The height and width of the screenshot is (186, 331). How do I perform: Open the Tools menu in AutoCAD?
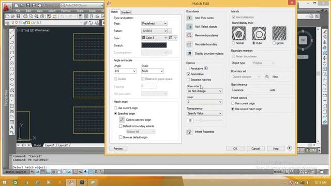tap(80, 11)
